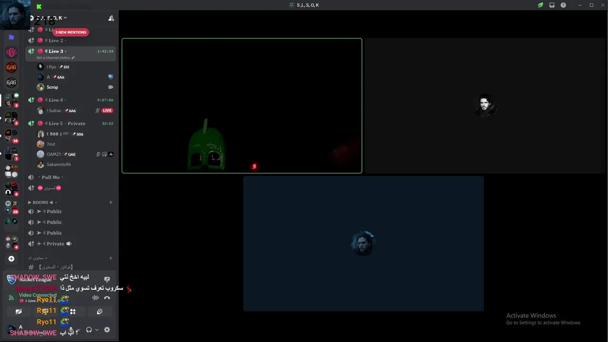This screenshot has height=342, width=608.
Task: Open the output device chevron next to headphones
Action: pyautogui.click(x=97, y=330)
